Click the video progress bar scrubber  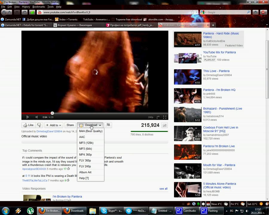coord(52,113)
